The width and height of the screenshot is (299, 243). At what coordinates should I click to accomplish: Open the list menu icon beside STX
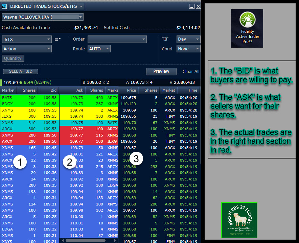[x=57, y=39]
